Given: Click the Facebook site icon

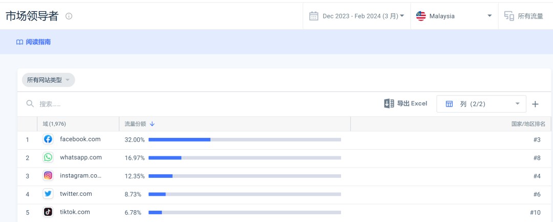Looking at the screenshot, I should (x=48, y=139).
